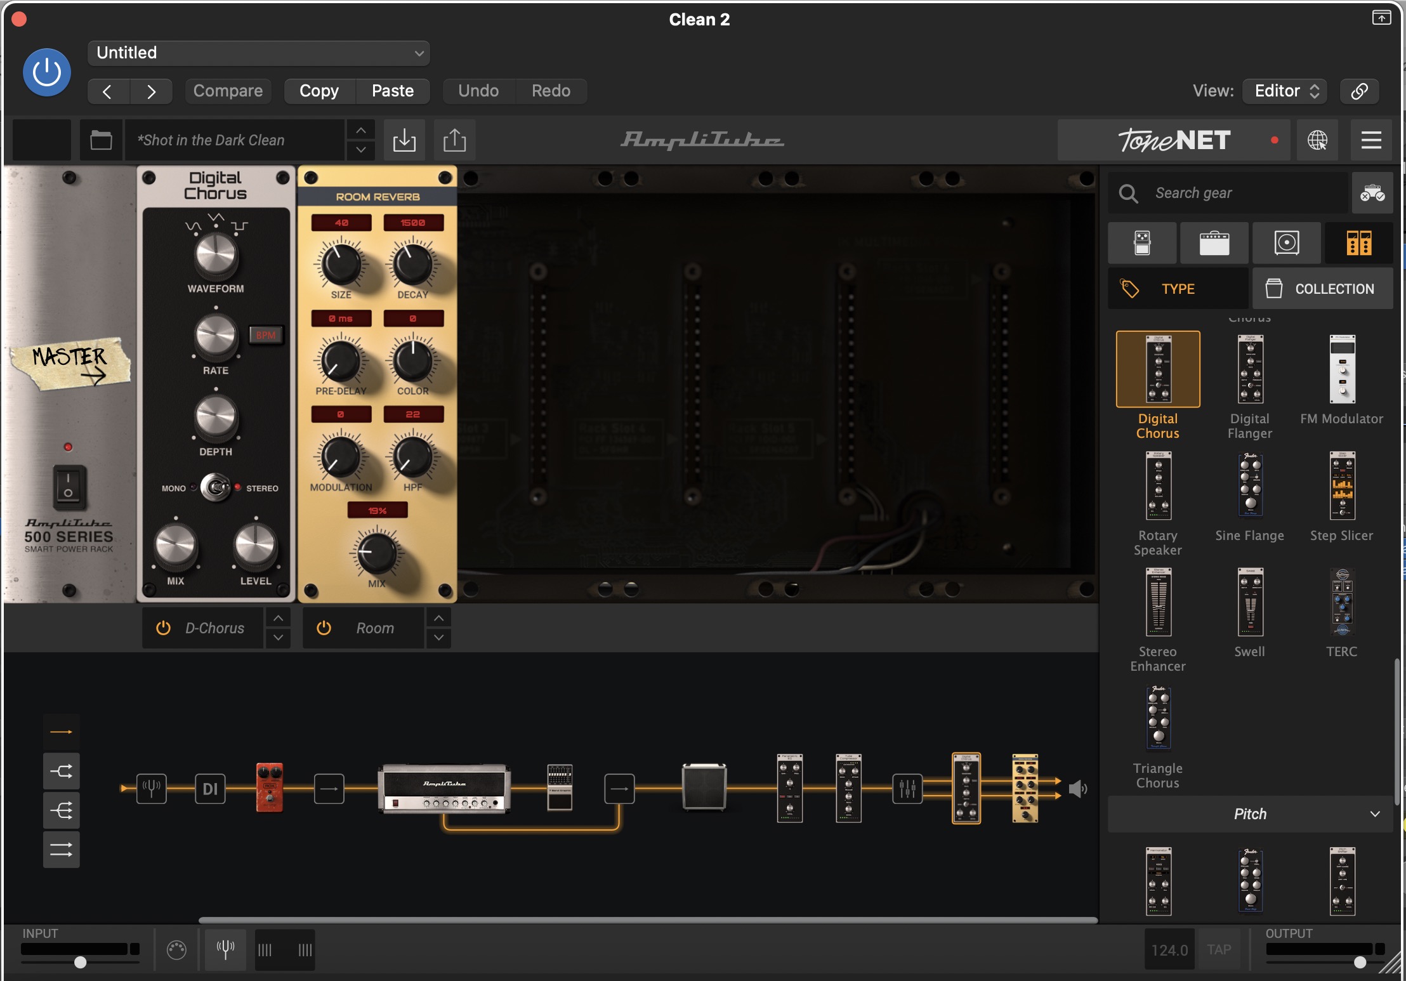Select three-way split signal routing
This screenshot has height=981, width=1406.
pyautogui.click(x=61, y=810)
